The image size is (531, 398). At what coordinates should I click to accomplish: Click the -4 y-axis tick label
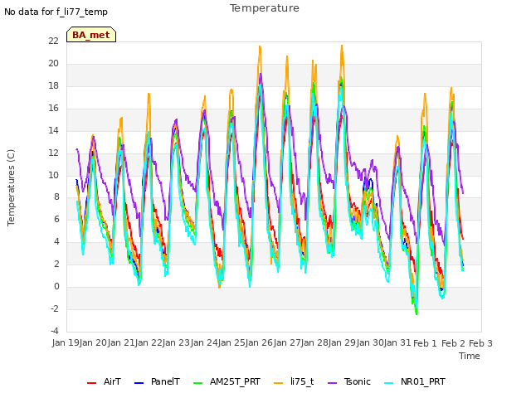click(x=55, y=331)
